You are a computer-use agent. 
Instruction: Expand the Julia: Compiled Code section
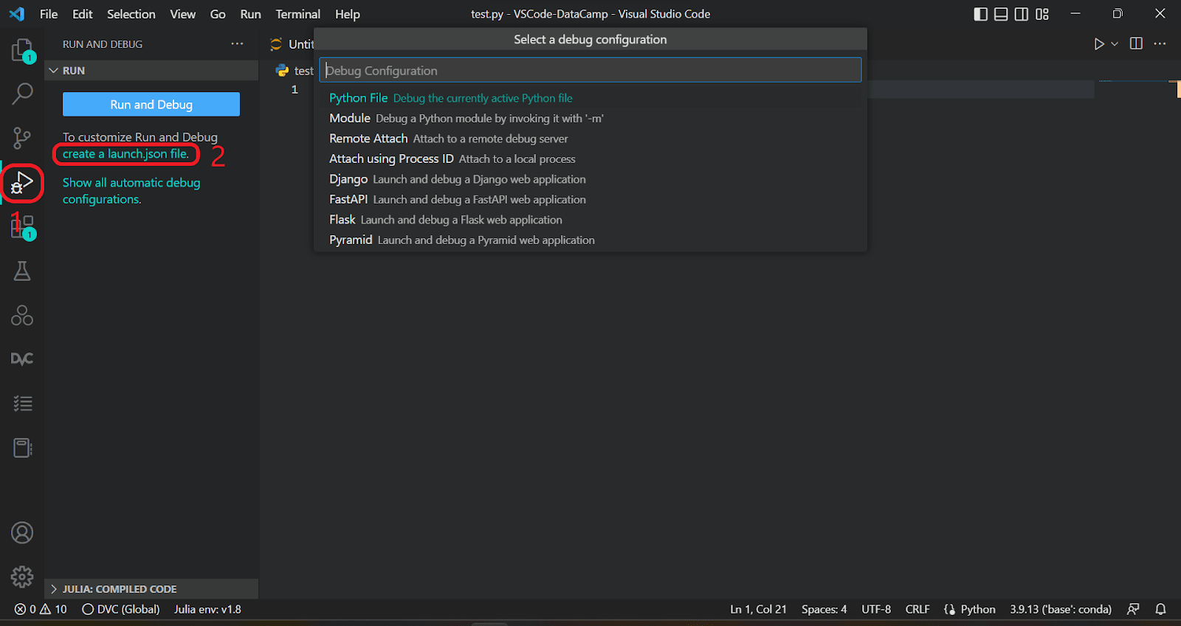click(53, 589)
